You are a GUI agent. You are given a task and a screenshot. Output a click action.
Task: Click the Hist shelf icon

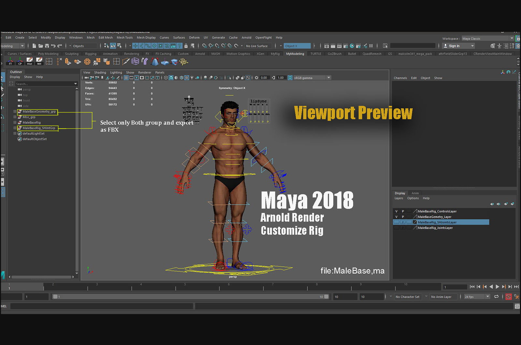click(x=30, y=62)
